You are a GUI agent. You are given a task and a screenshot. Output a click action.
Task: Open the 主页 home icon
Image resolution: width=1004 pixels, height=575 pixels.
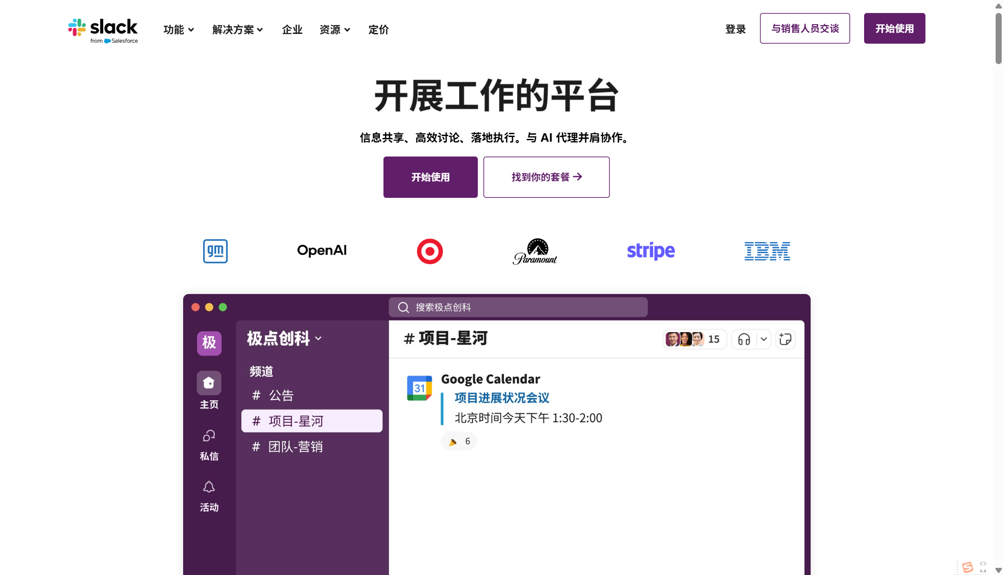tap(209, 383)
